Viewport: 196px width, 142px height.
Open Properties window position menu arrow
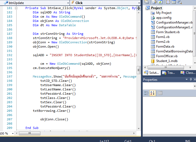(187, 79)
